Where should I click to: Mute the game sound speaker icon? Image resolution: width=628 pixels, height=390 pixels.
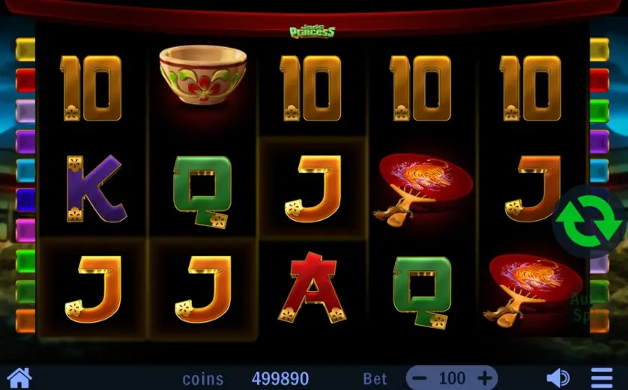(558, 377)
